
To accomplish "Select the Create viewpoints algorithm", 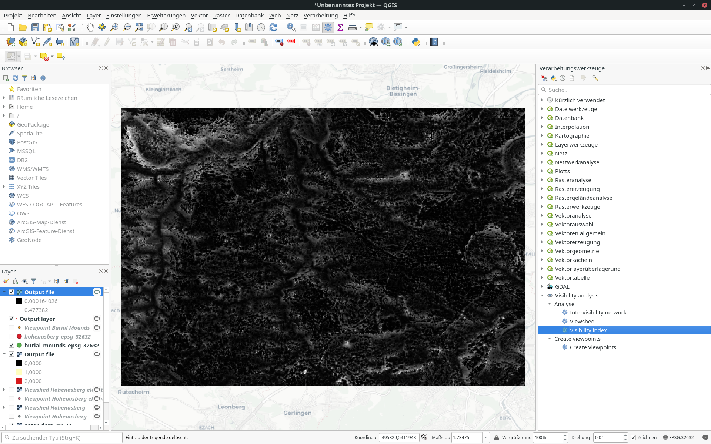I will tap(593, 347).
